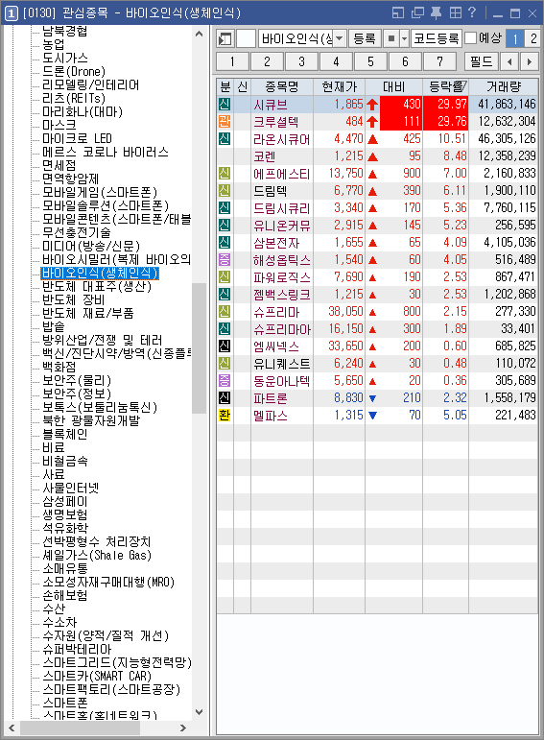The image size is (544, 740).
Task: Click the horizontal scrollbar right arrow
Action: [x=183, y=728]
